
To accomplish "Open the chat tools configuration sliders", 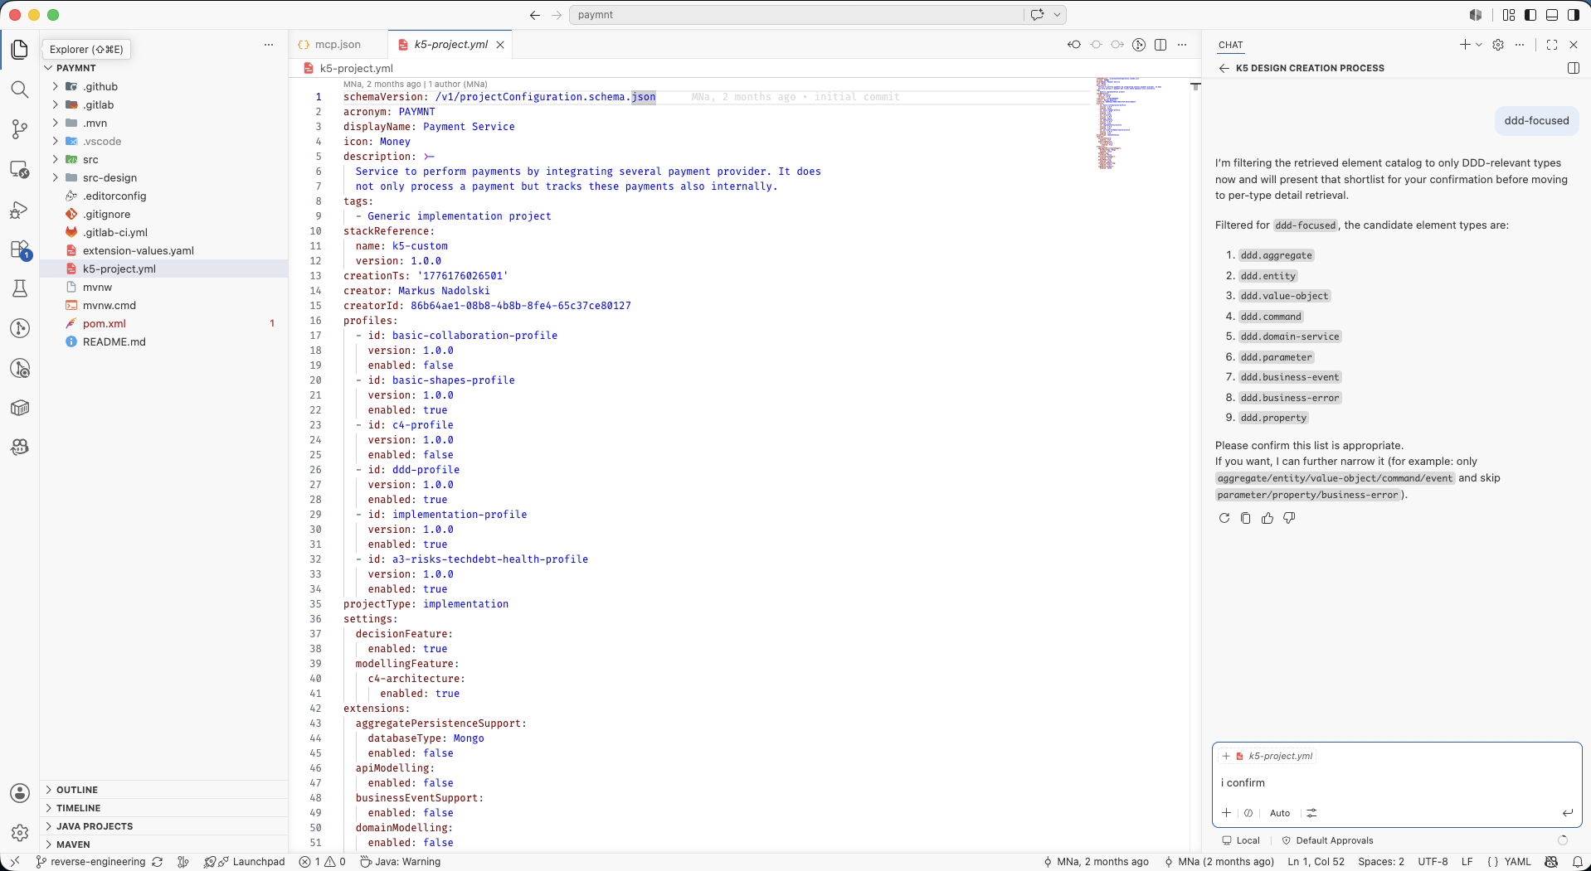I will point(1311,813).
